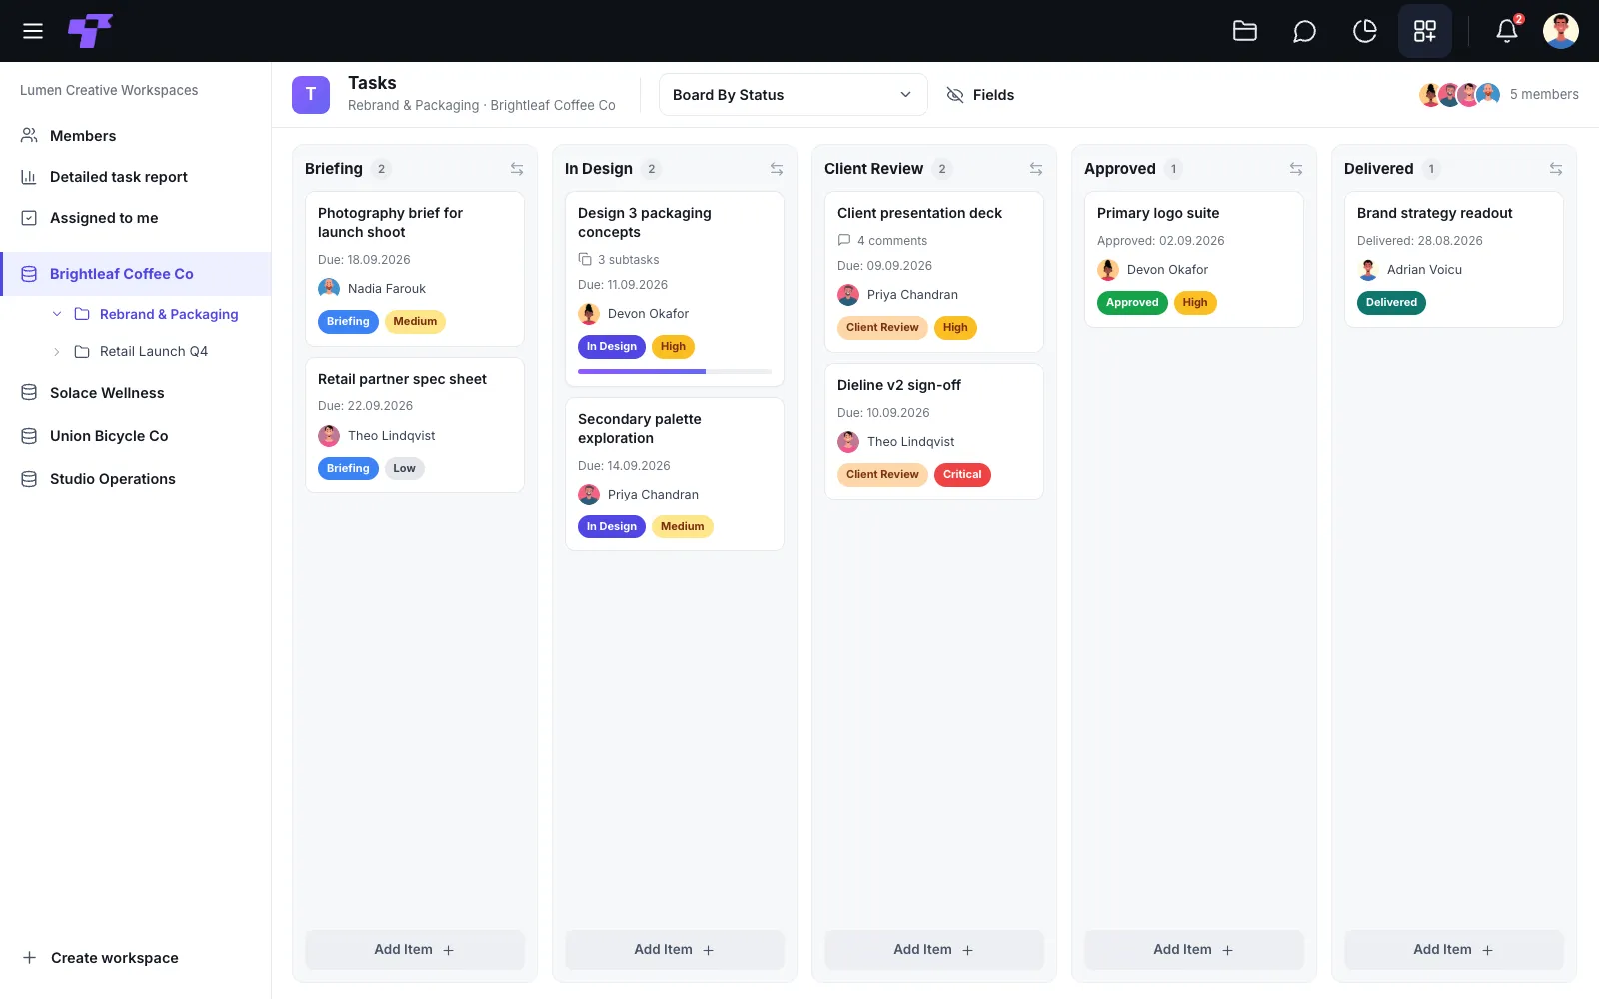
Task: Click the 5 members avatar group
Action: coord(1460,95)
